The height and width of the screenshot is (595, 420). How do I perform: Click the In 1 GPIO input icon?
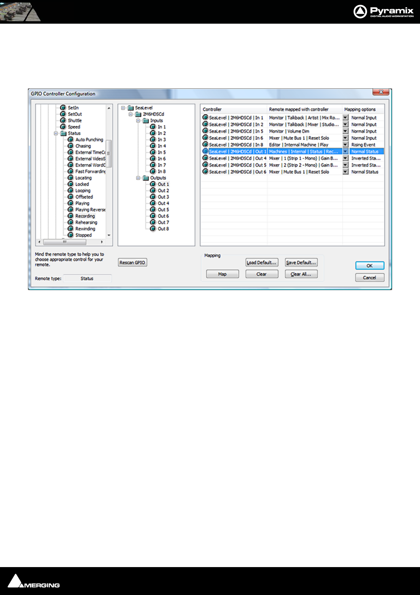pyautogui.click(x=153, y=126)
